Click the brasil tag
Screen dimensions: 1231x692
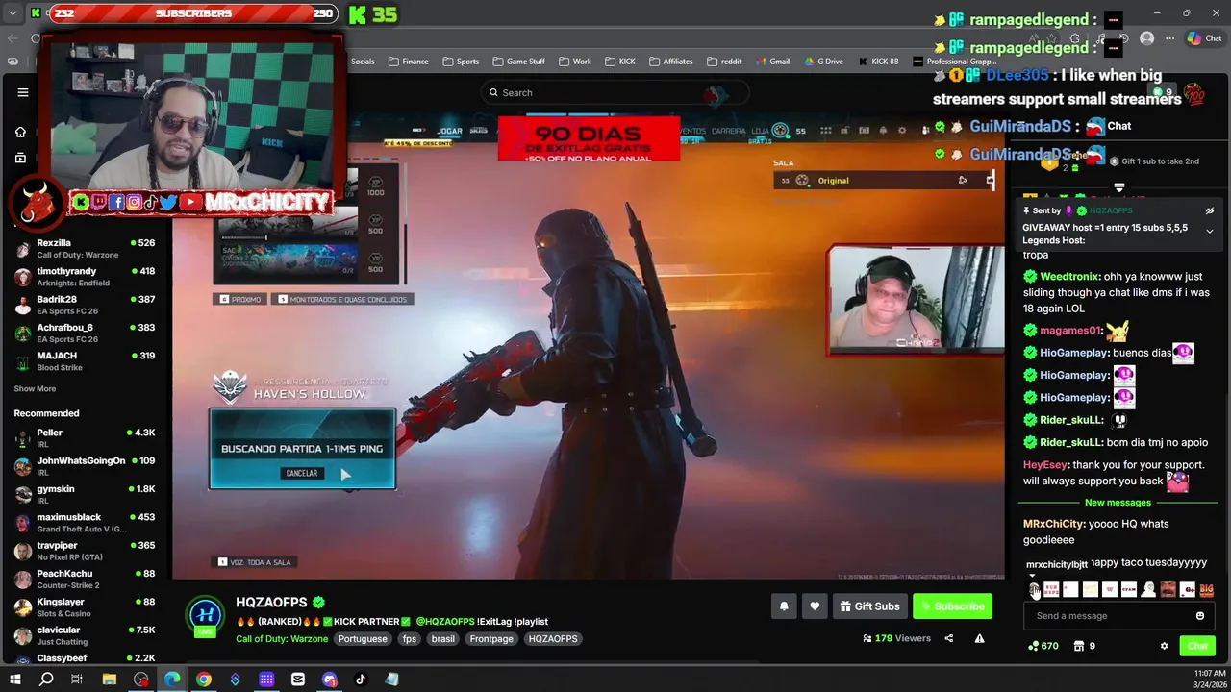point(443,639)
